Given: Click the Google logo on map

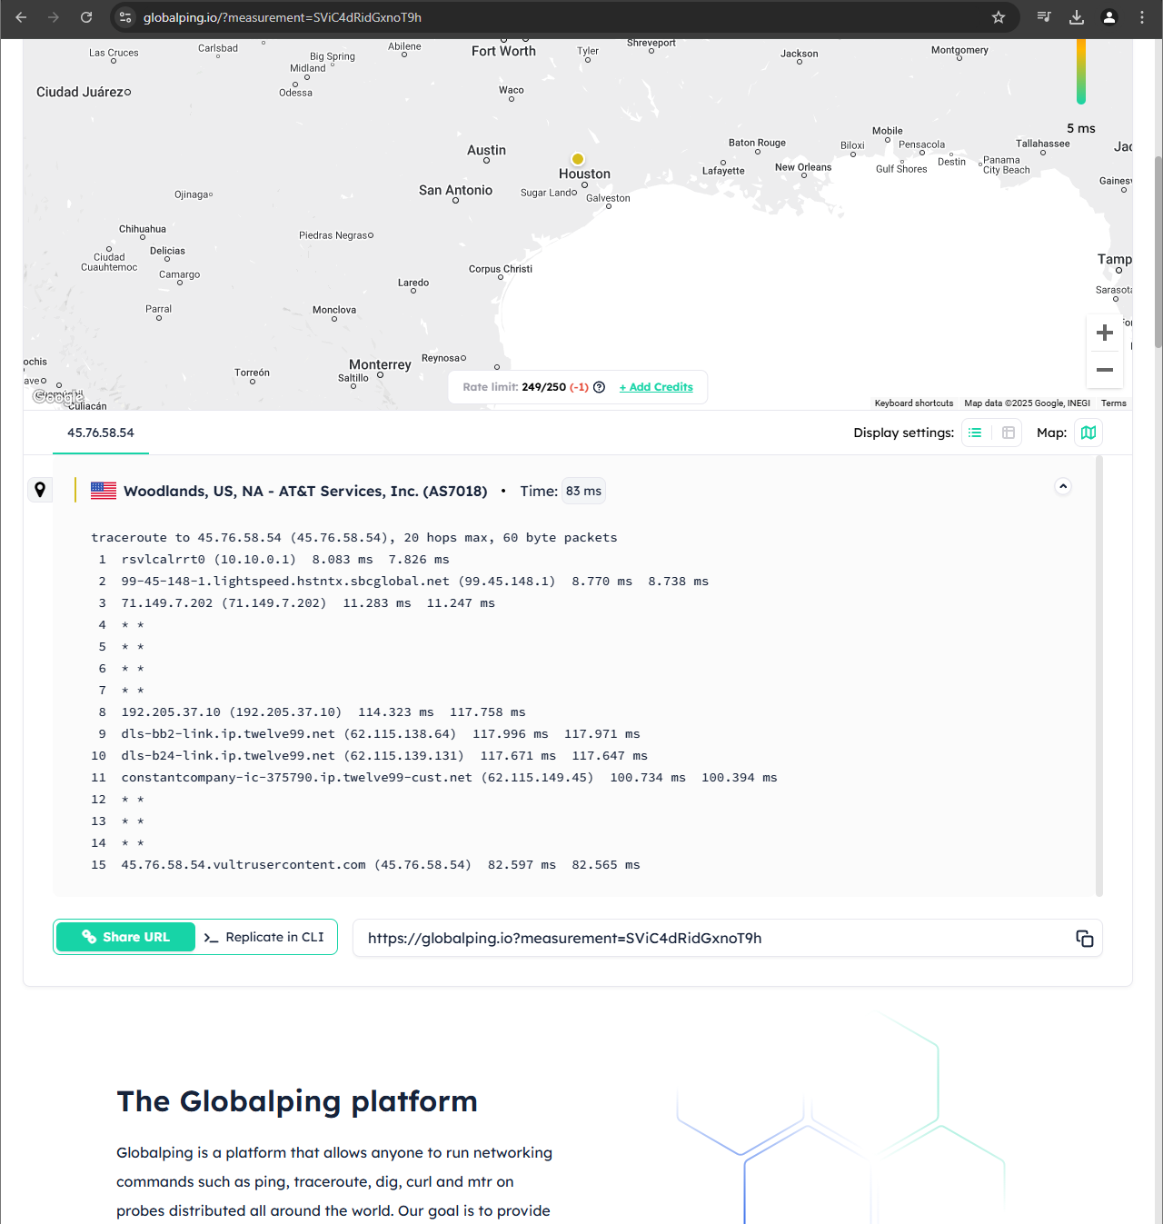Looking at the screenshot, I should coord(58,396).
